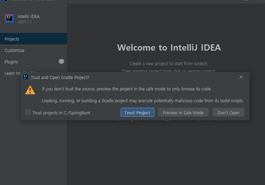
Task: Open the Plugins tab
Action: [x=33, y=62]
